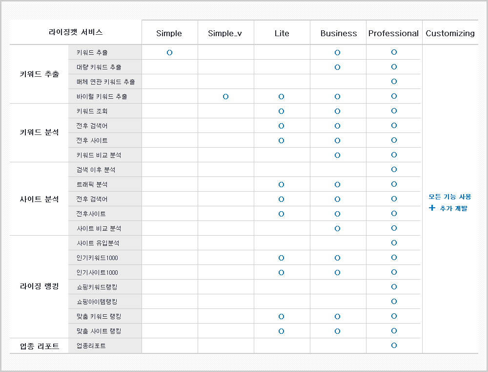Click the 사이트 비교 분석 row label
Screen dimensions: 488x372
pyautogui.click(x=99, y=228)
